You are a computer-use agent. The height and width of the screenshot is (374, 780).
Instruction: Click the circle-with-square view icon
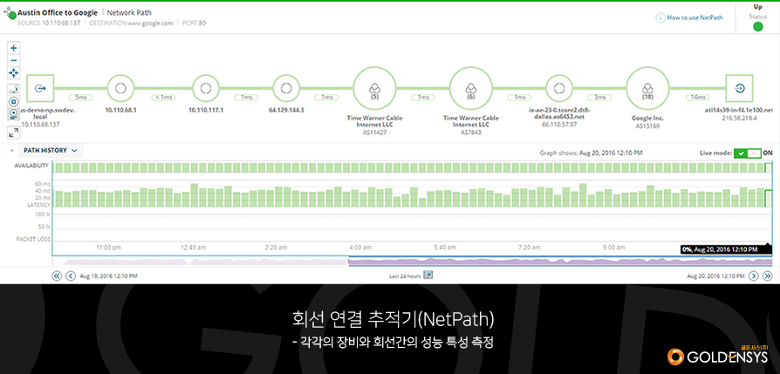(x=14, y=102)
